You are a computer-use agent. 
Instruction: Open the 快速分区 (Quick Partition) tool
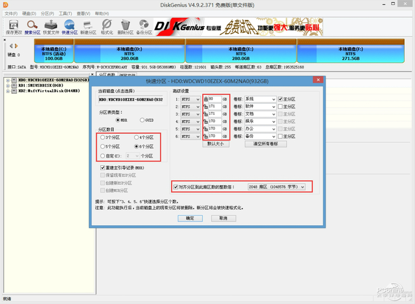(69, 26)
